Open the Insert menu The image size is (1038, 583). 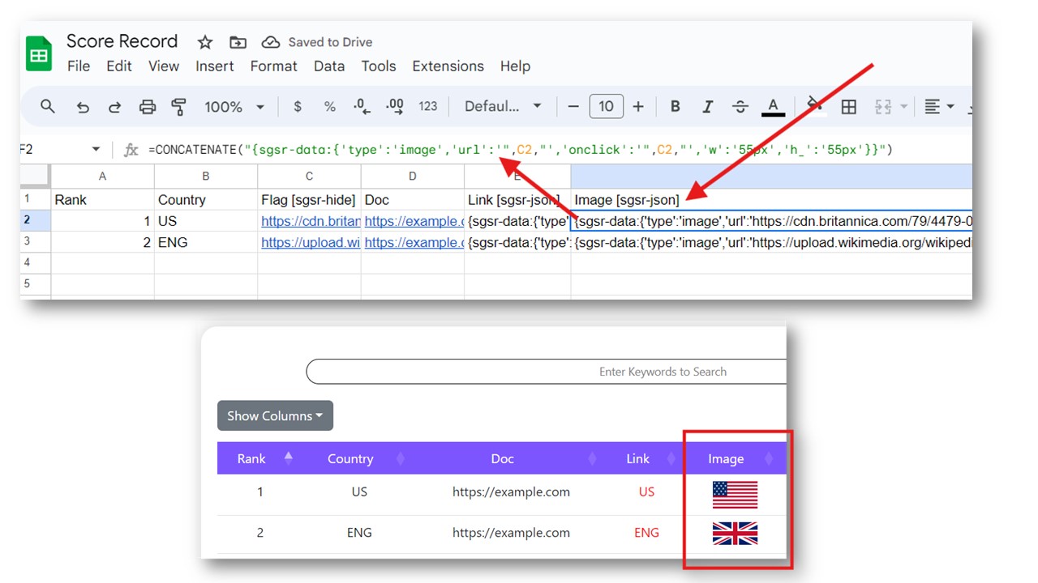215,66
